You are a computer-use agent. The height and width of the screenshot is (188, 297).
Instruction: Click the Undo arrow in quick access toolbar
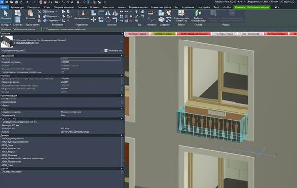pos(28,2)
